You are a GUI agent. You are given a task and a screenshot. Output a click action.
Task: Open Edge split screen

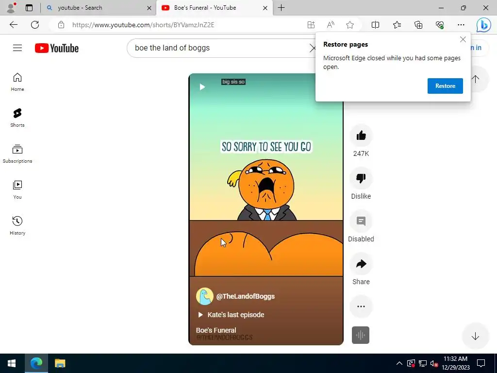pyautogui.click(x=375, y=25)
